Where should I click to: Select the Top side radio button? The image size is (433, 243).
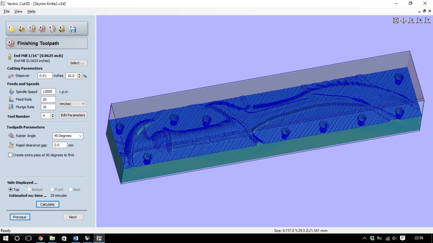(x=10, y=189)
